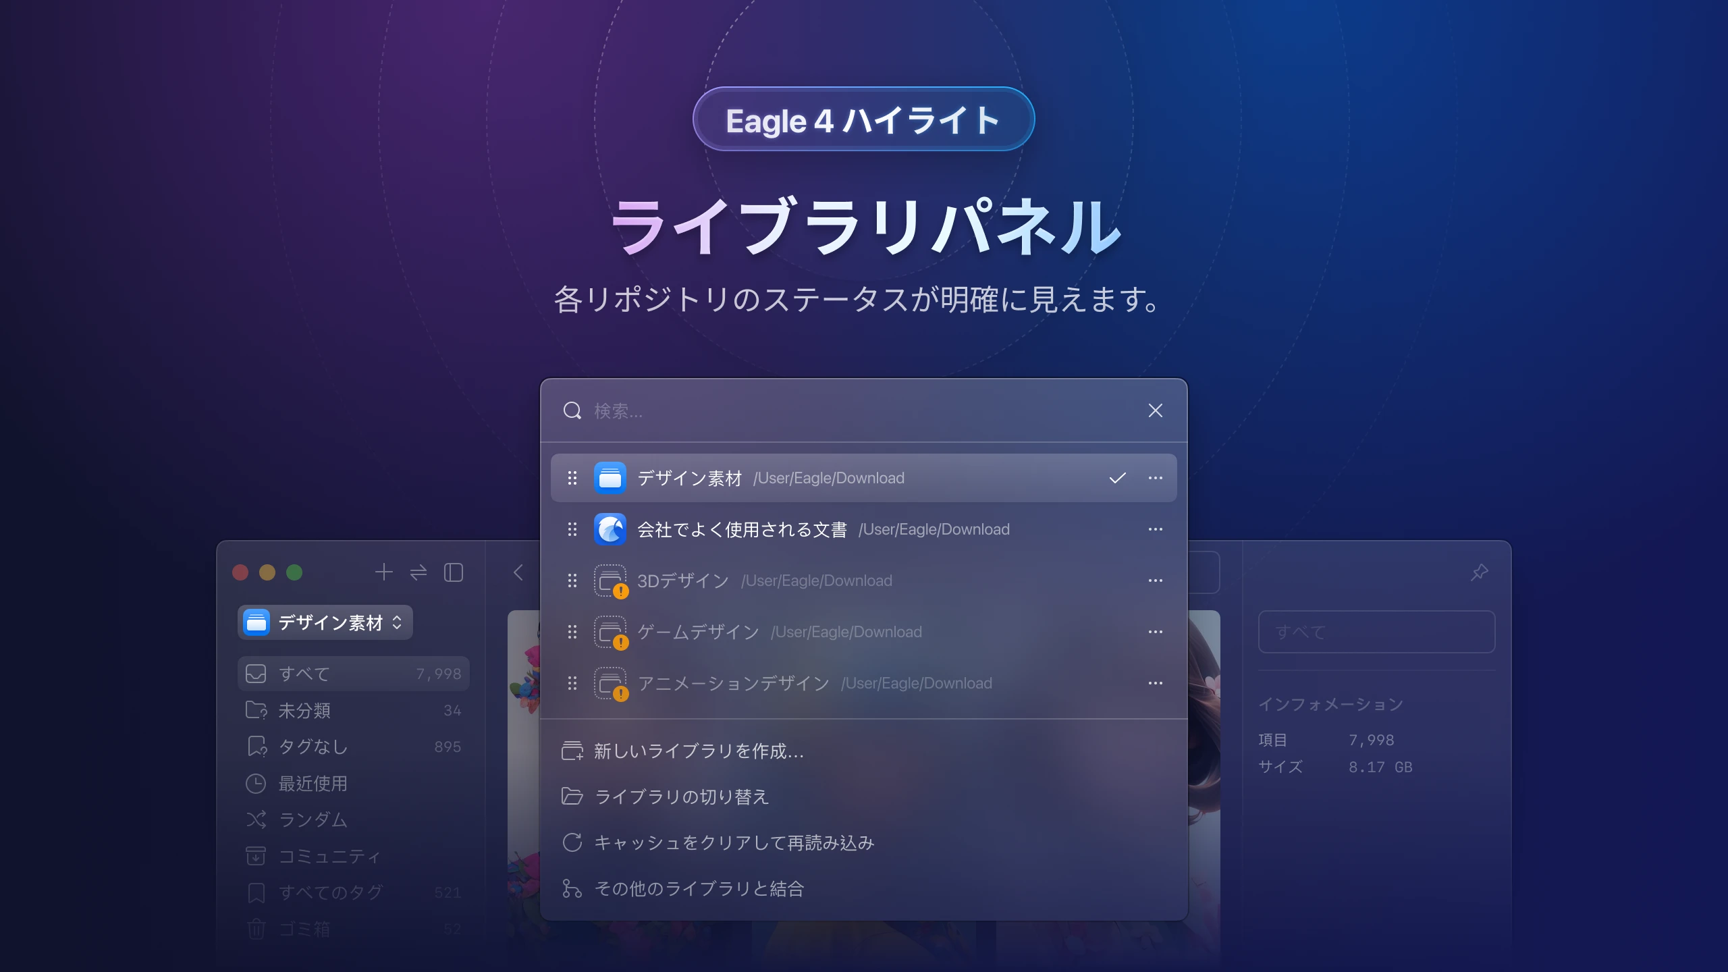Screen dimensions: 1728x972
Task: Click the pin icon in inspector panel
Action: (1479, 572)
